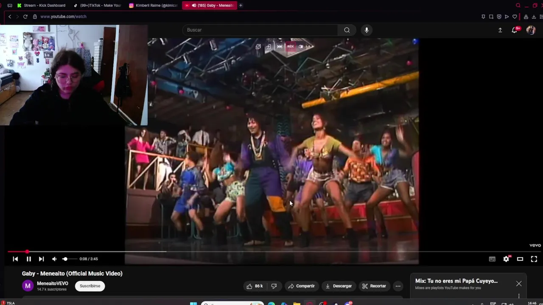Open the Mix panel options three dots

point(519,296)
